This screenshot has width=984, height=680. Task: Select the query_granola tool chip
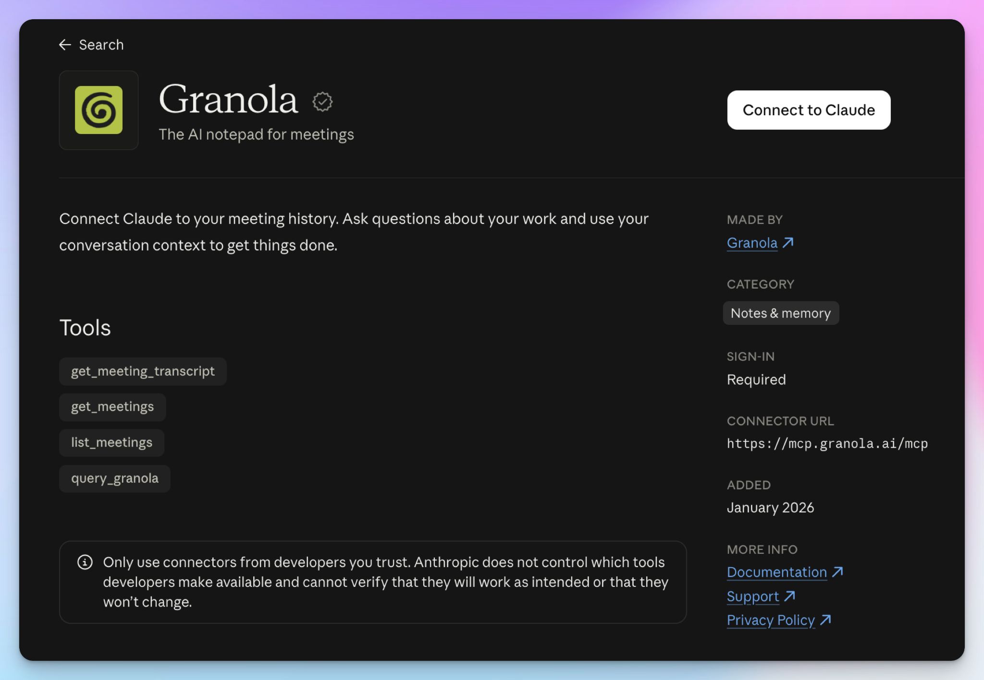[x=115, y=478]
